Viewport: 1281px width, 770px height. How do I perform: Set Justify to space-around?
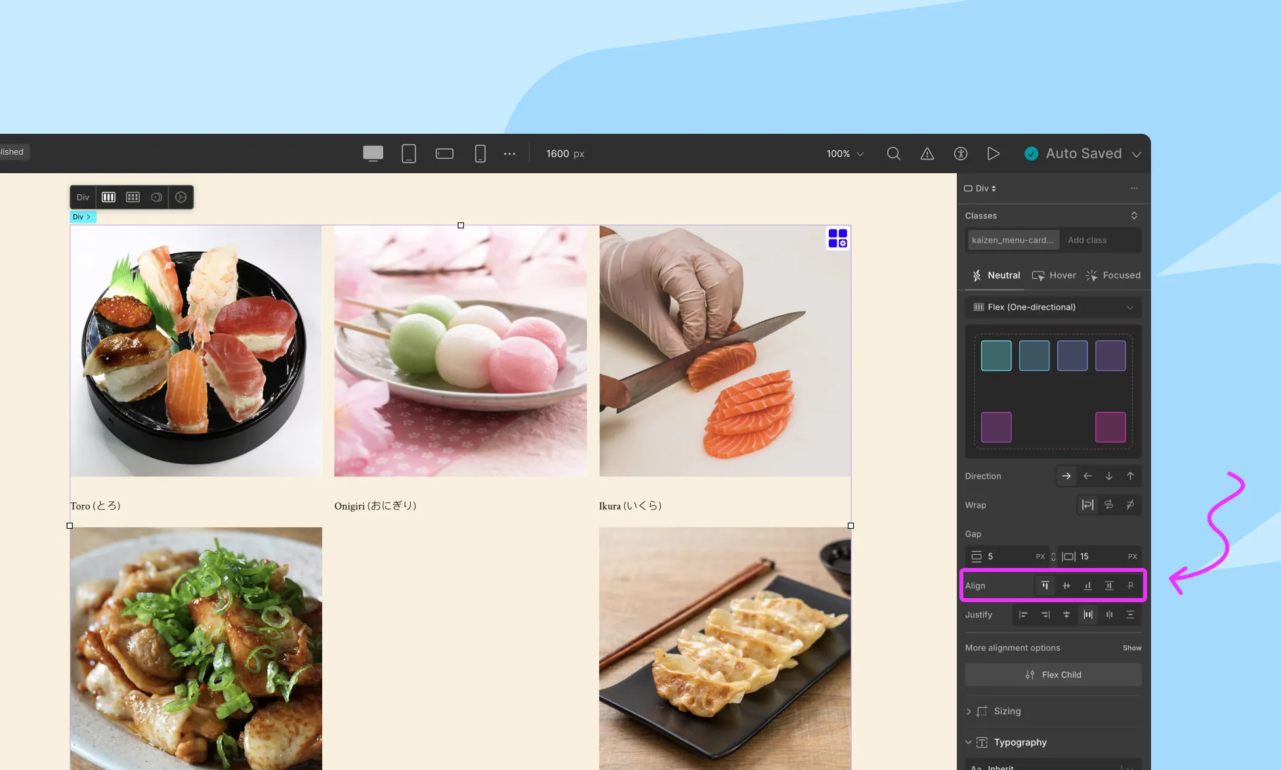pos(1108,615)
